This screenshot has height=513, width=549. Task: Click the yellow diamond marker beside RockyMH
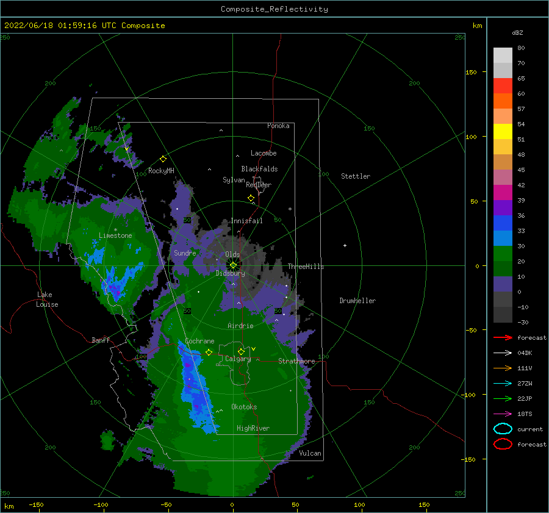pos(163,159)
